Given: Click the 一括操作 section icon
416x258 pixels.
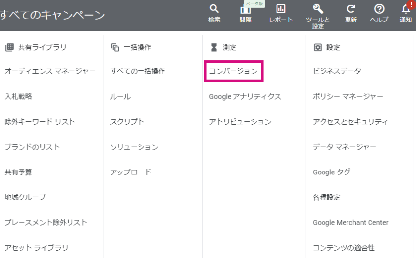Looking at the screenshot, I should [x=115, y=47].
